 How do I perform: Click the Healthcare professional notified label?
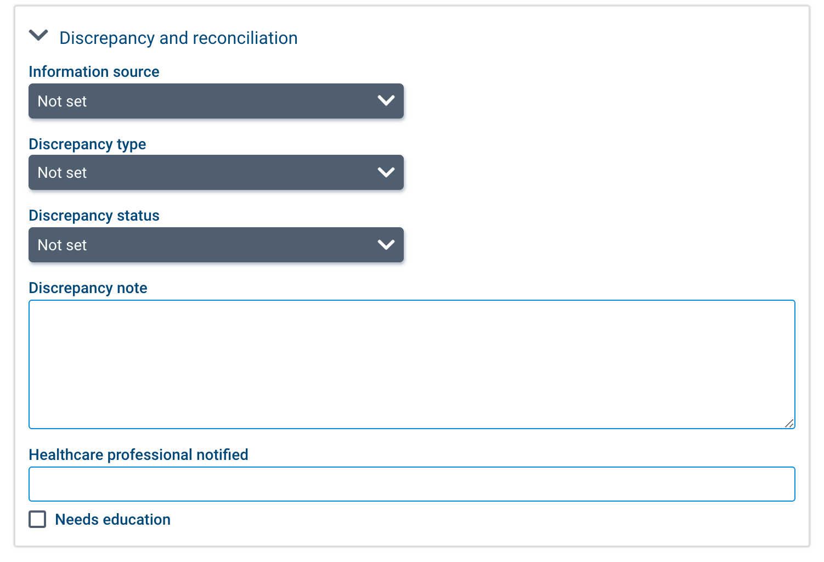tap(138, 455)
